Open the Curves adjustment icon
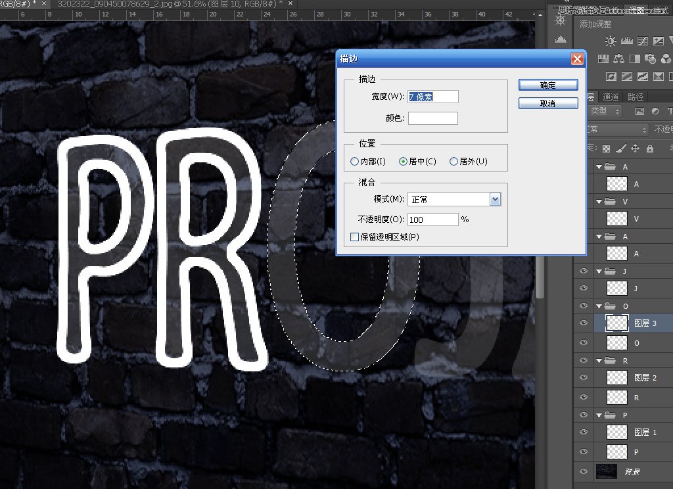This screenshot has width=673, height=489. [643, 40]
